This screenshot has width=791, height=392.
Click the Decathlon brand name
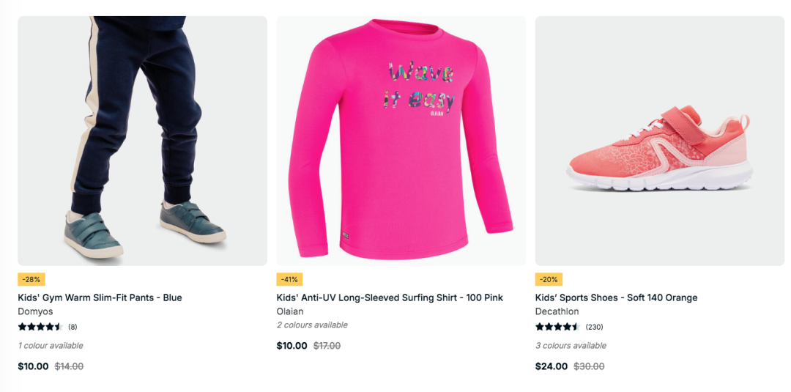557,311
